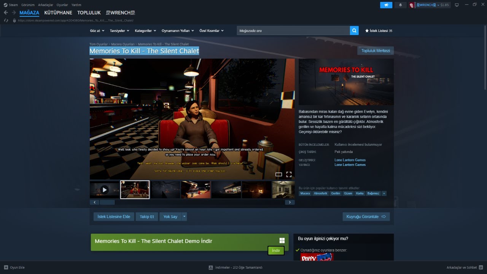487x274 pixels.
Task: Click the Mağazada ara search field
Action: click(x=293, y=30)
